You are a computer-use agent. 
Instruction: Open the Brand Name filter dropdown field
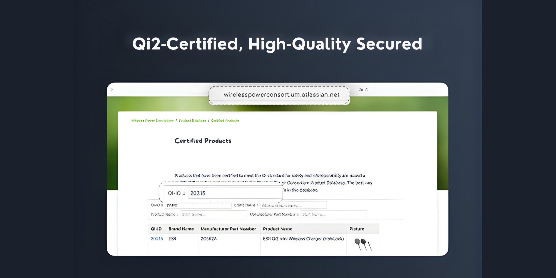[293, 206]
